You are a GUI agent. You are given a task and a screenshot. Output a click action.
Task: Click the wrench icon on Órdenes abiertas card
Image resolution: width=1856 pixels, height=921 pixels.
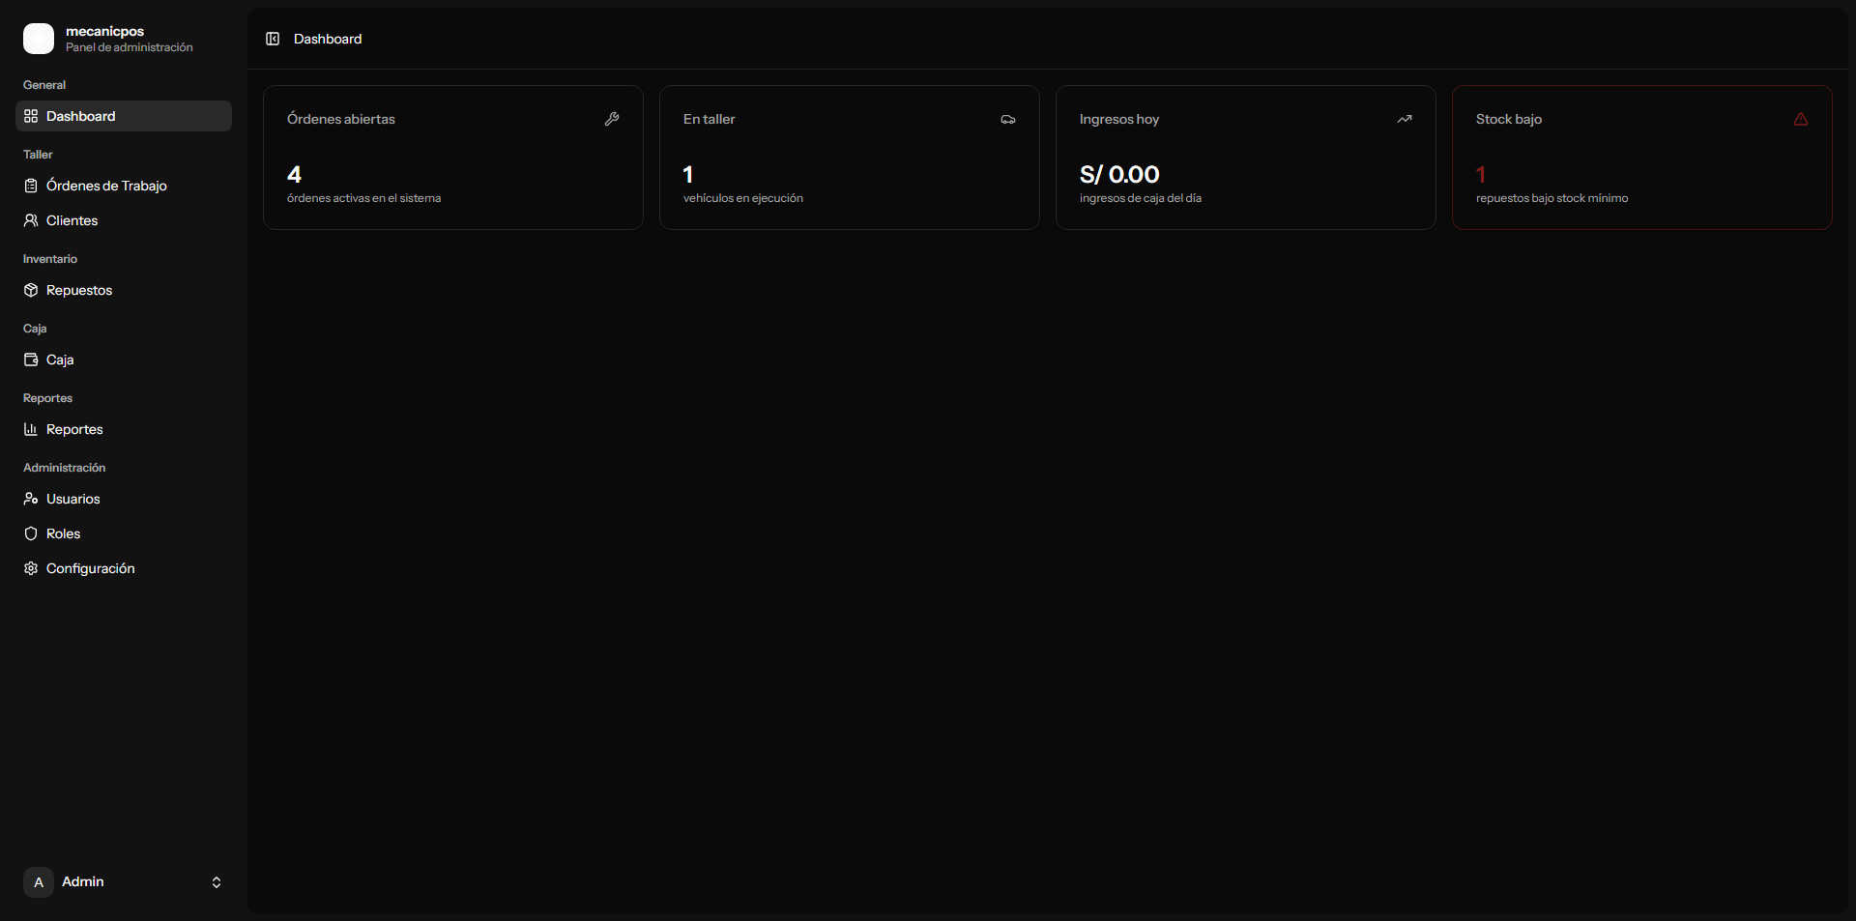612,119
